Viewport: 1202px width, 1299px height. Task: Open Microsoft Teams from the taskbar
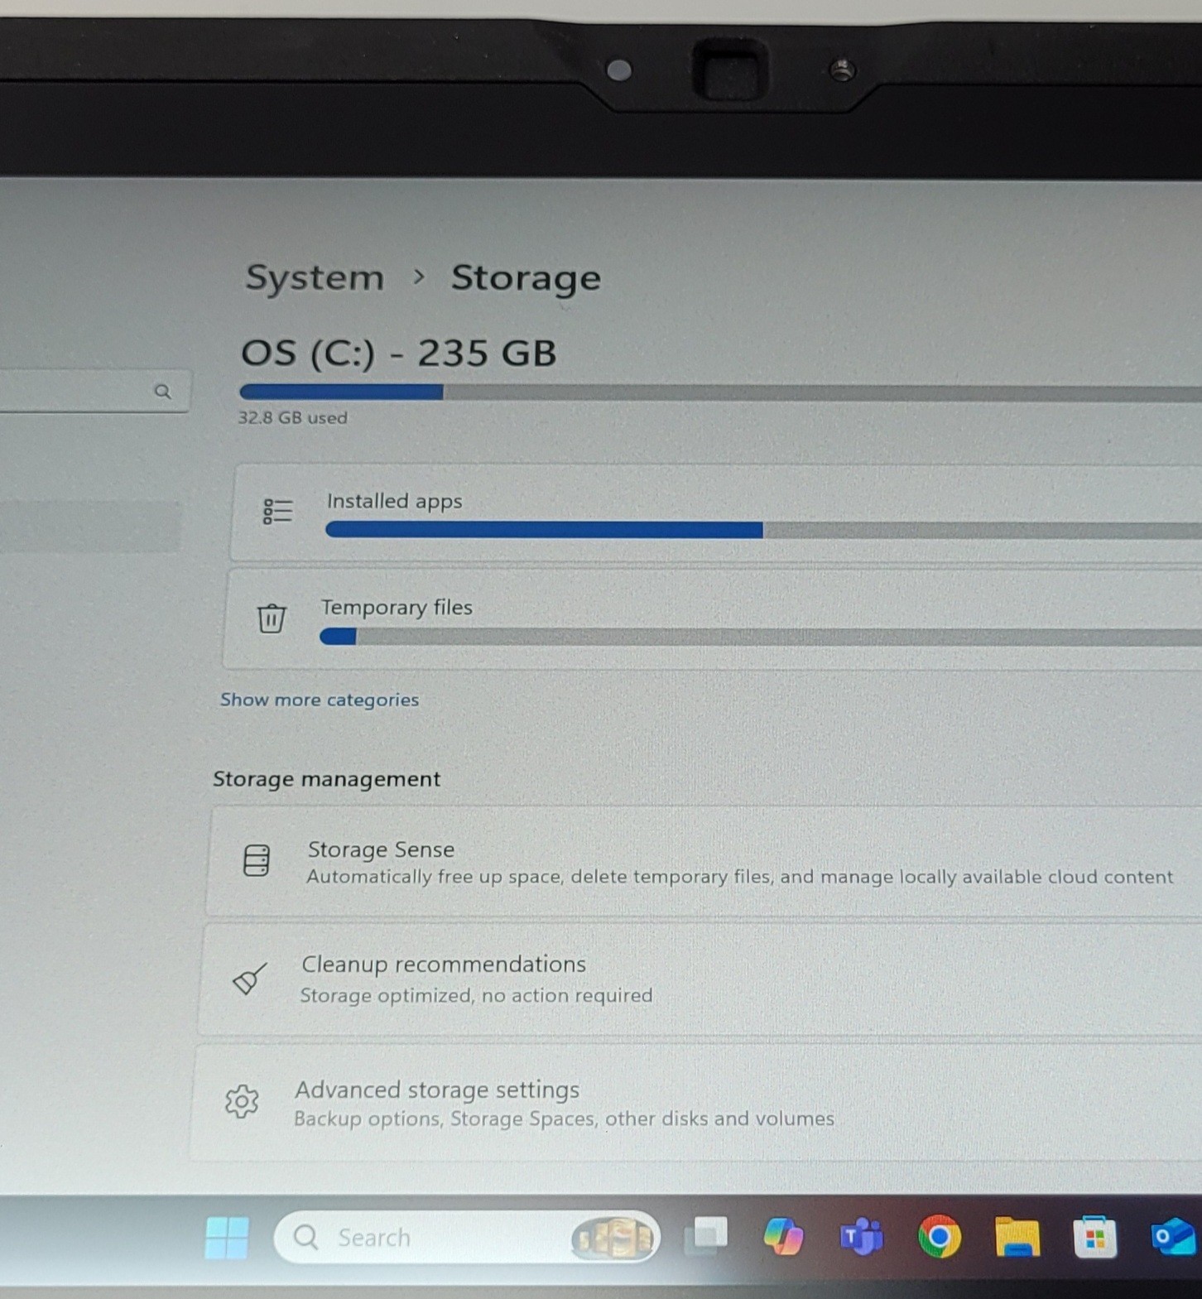[861, 1237]
